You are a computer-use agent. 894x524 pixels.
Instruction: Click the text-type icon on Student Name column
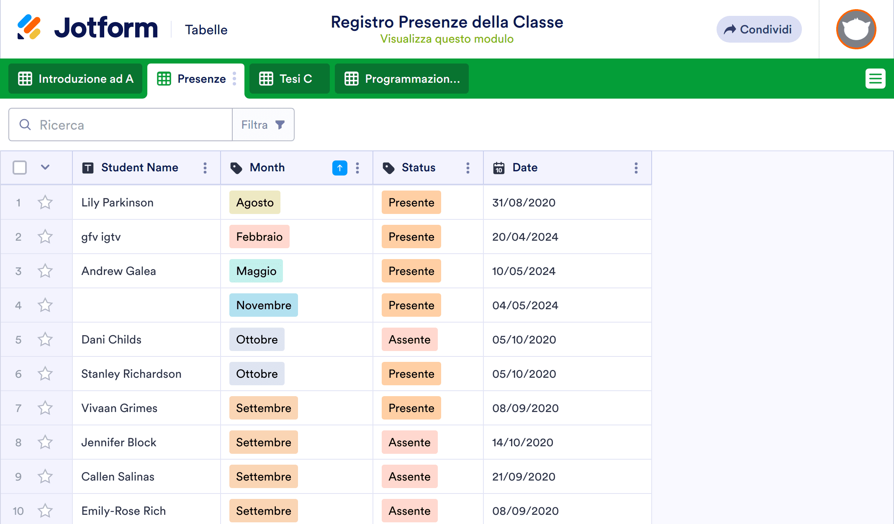(88, 168)
